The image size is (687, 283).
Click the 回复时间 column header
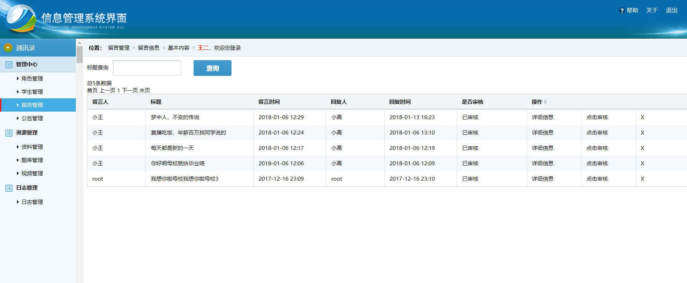click(x=400, y=102)
